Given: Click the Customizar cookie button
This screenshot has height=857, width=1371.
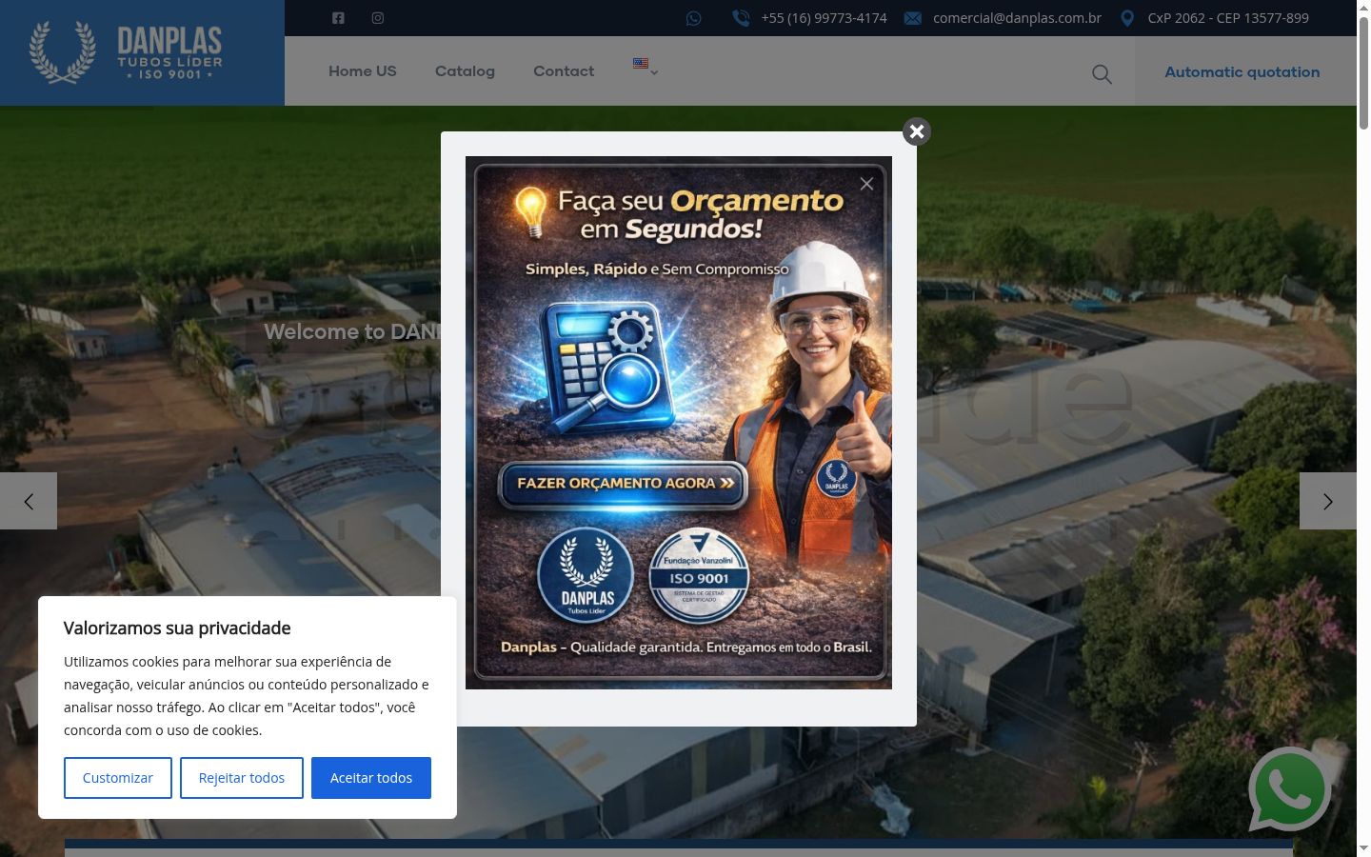Looking at the screenshot, I should (x=118, y=778).
